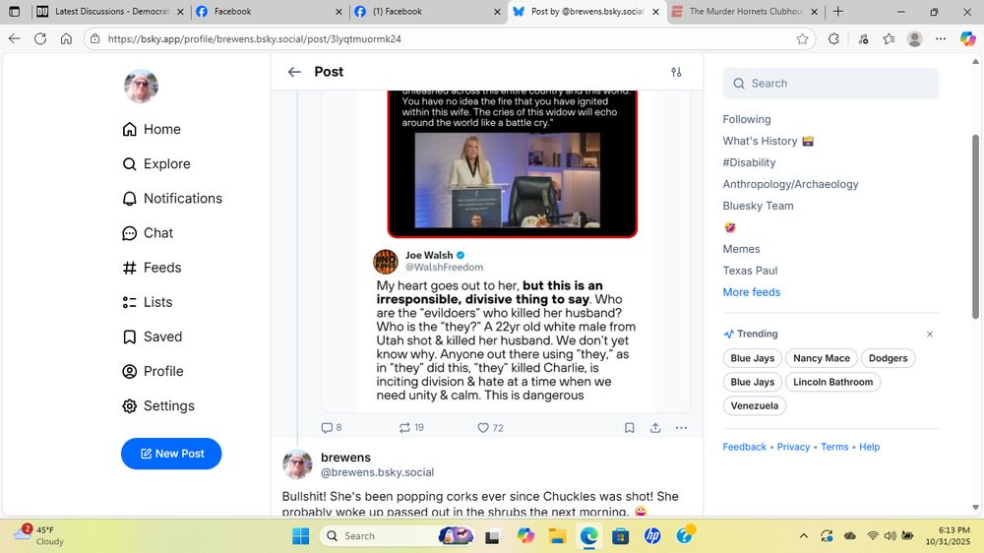This screenshot has width=984, height=553.
Task: Open the Favorites list icon in toolbar
Action: pos(889,39)
